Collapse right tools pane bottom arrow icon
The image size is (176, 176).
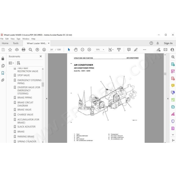point(173,140)
